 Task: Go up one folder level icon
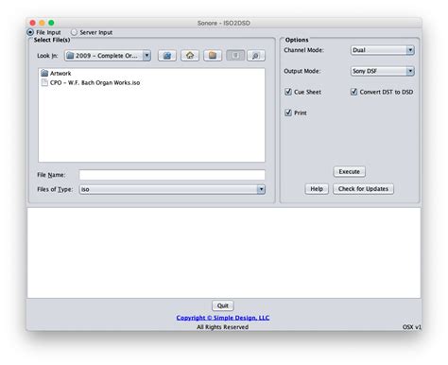click(x=167, y=56)
